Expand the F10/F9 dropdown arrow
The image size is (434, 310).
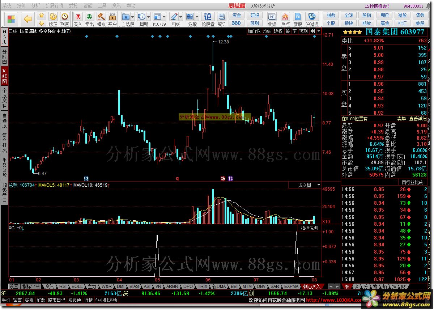(x=164, y=17)
